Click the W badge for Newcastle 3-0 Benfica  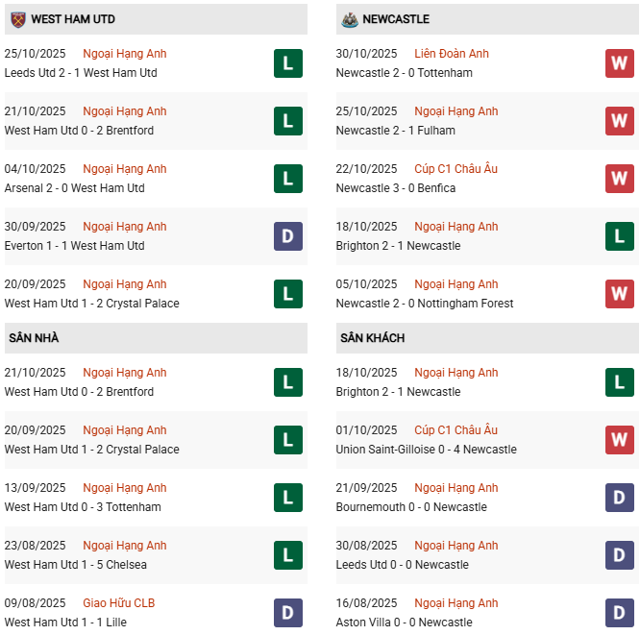coord(620,179)
